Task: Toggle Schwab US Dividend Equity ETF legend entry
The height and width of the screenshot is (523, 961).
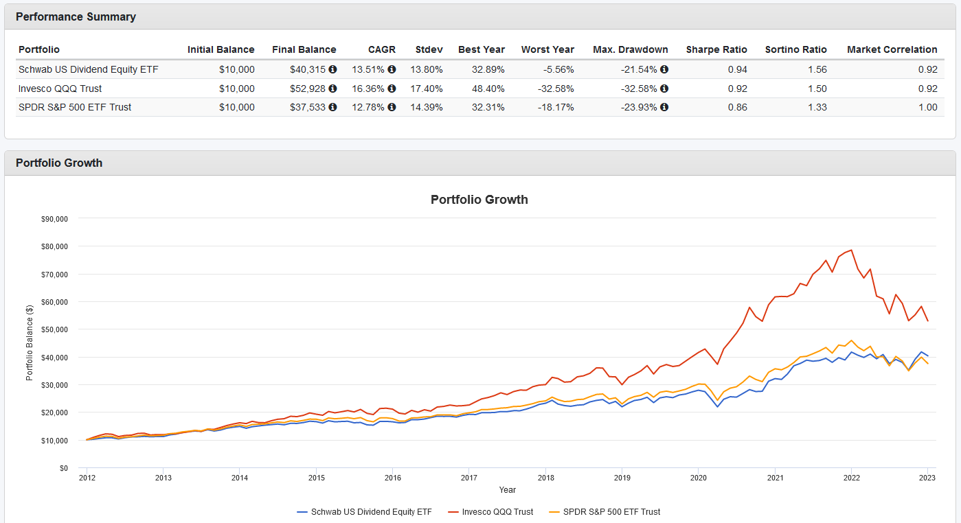Action: (364, 512)
